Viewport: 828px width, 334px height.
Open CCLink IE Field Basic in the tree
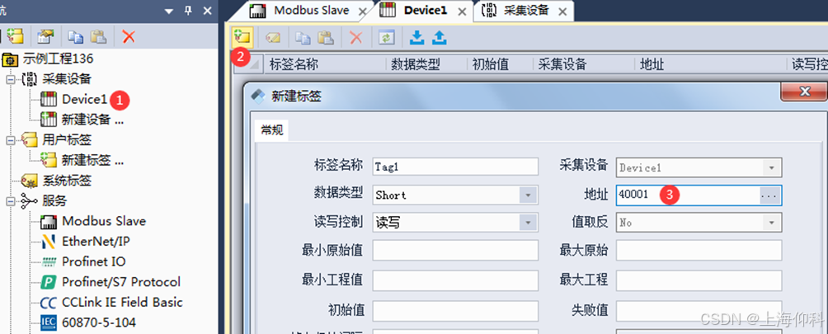pyautogui.click(x=123, y=303)
